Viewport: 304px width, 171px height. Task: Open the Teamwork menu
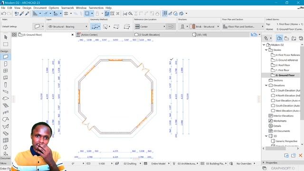67,8
